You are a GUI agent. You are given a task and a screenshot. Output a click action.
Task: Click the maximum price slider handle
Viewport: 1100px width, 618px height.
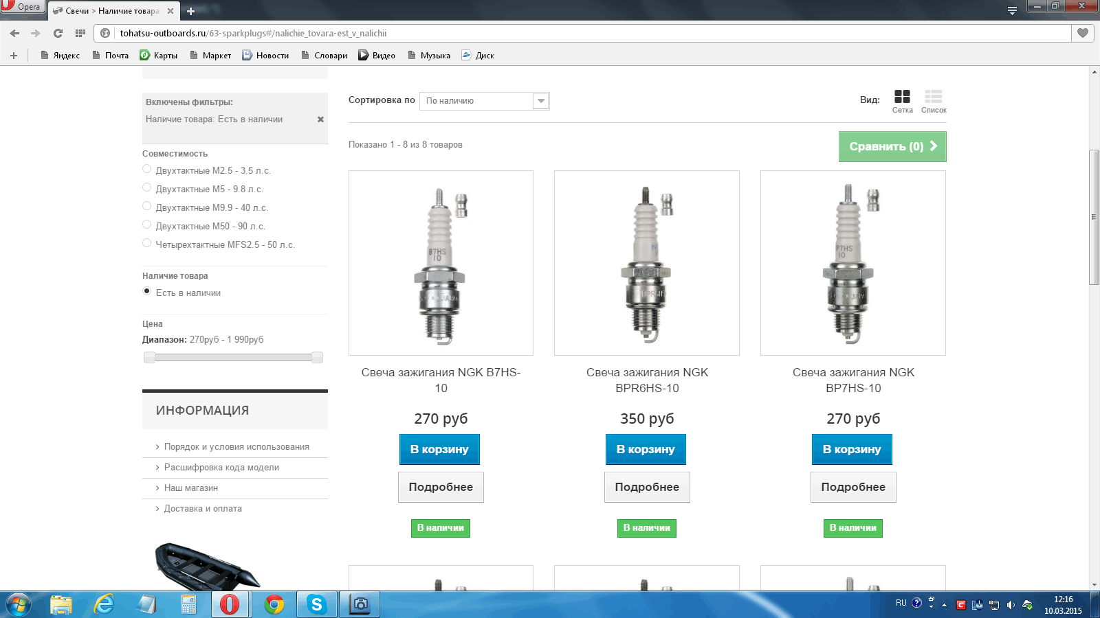click(x=317, y=357)
